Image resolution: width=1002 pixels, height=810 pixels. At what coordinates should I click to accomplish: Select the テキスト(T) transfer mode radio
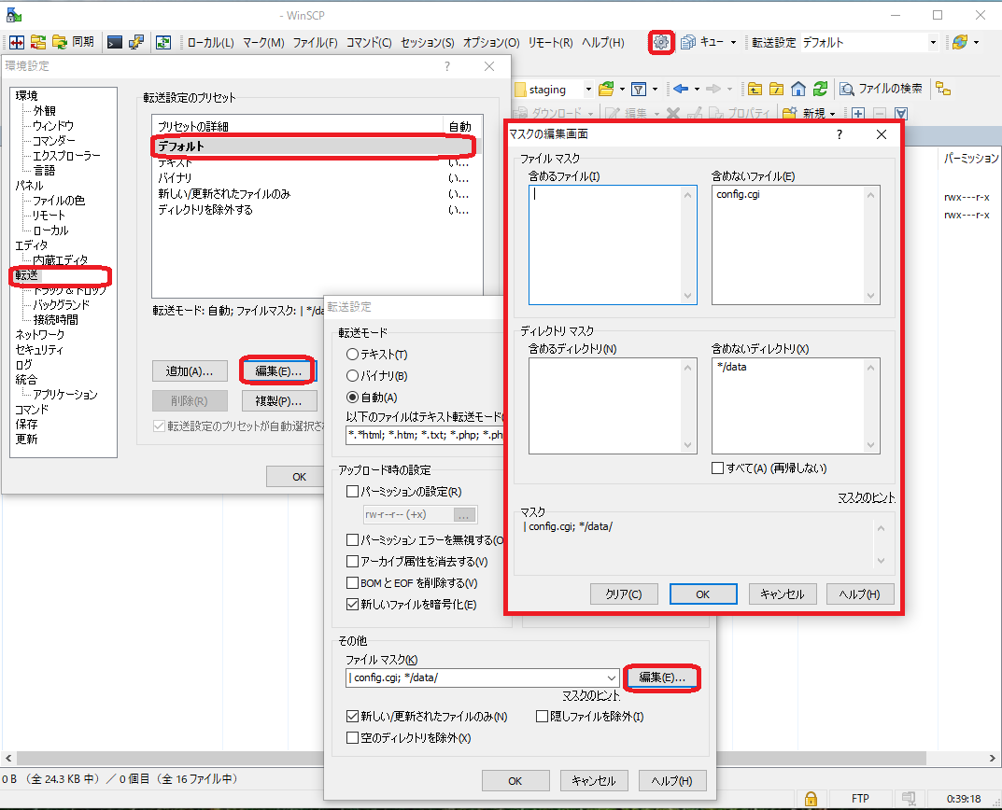(x=352, y=354)
